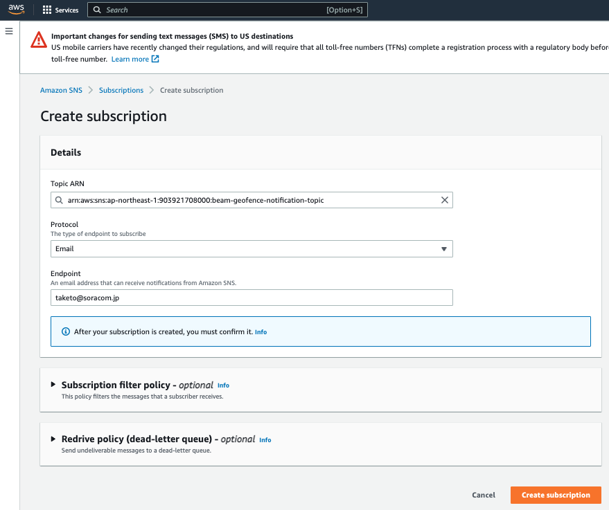Click the Amazon SNS breadcrumb link
The image size is (609, 510).
pos(60,90)
